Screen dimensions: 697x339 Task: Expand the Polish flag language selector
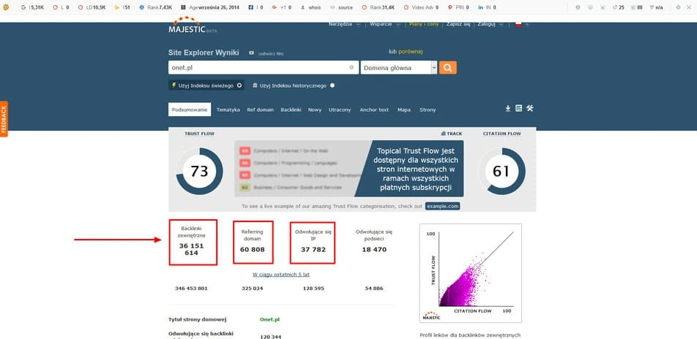[x=522, y=24]
